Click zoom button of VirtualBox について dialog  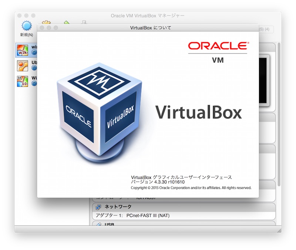coord(56,28)
